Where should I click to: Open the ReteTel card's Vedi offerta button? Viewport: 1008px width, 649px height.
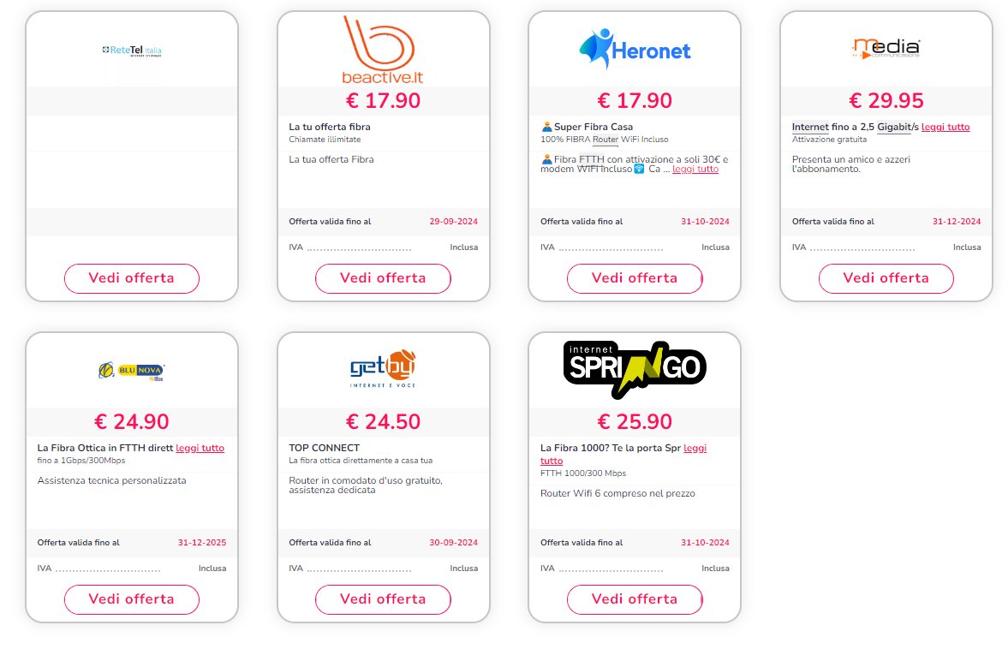(131, 278)
